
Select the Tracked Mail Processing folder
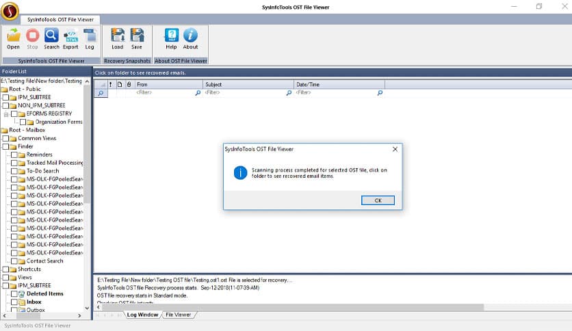click(55, 163)
